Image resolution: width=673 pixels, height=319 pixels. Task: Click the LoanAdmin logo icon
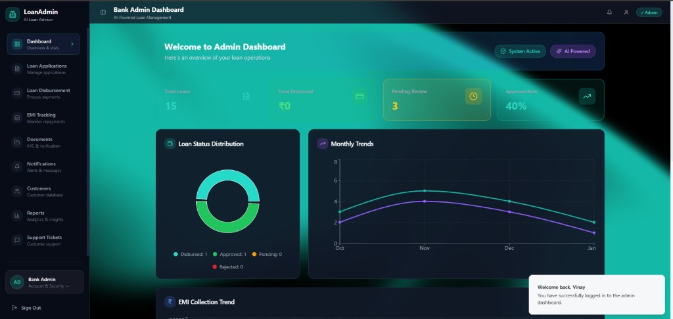point(12,14)
